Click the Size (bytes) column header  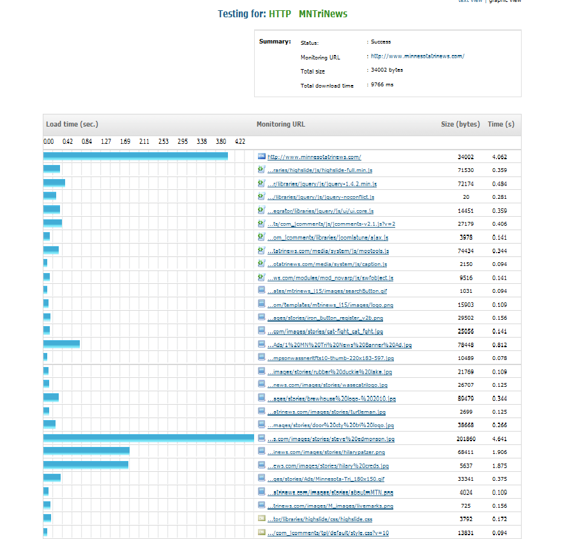[460, 124]
